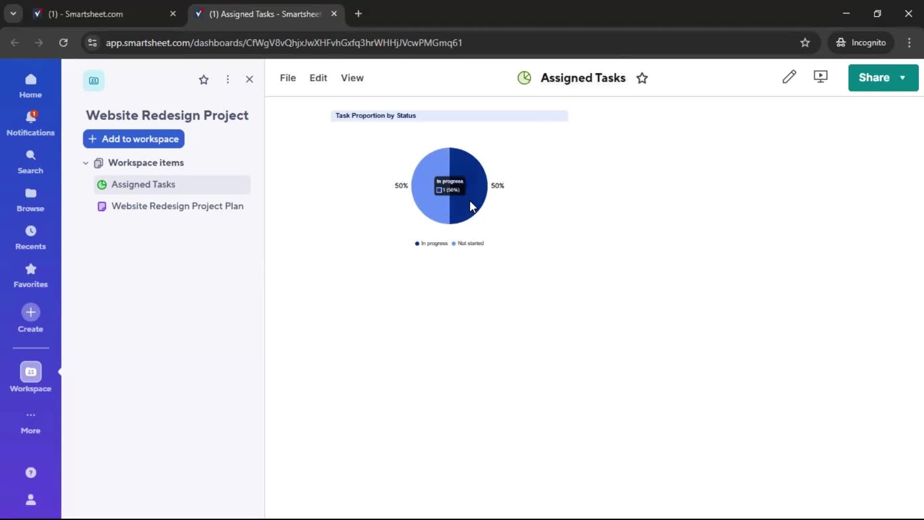This screenshot has width=924, height=520.
Task: Open the browser tab search chevron
Action: (13, 13)
